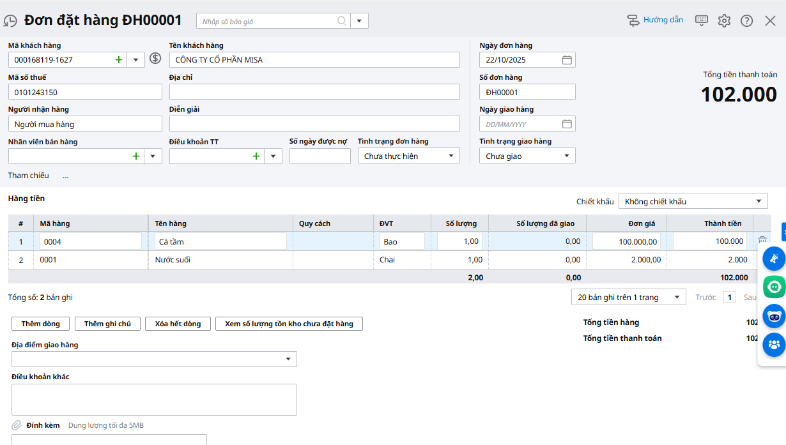Delete row 1 with trash icon
The image size is (786, 445).
[x=762, y=241]
